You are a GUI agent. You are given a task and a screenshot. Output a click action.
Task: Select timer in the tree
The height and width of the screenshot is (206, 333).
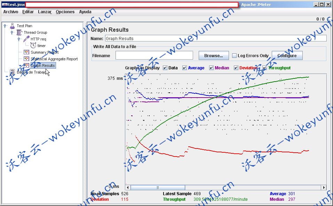point(41,46)
